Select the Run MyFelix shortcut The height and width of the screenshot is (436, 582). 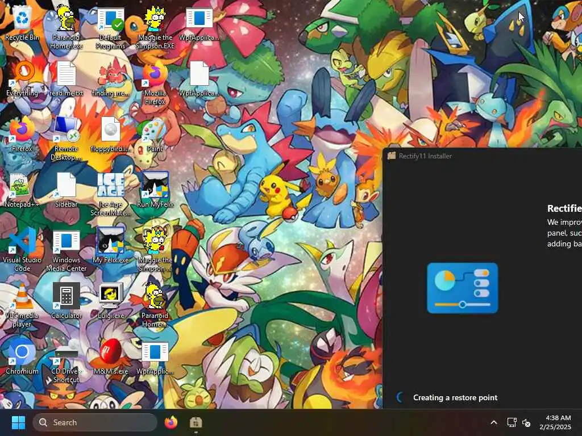point(155,190)
